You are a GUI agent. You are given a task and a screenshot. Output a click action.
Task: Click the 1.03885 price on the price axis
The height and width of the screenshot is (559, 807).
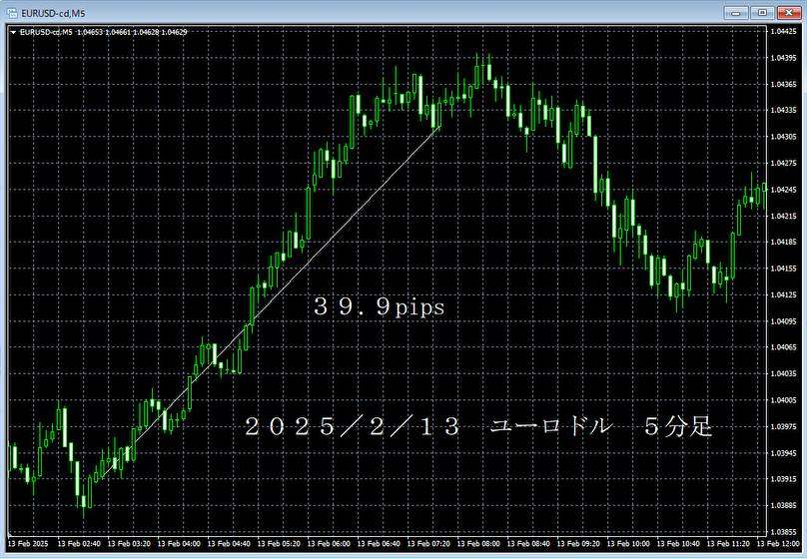[783, 505]
